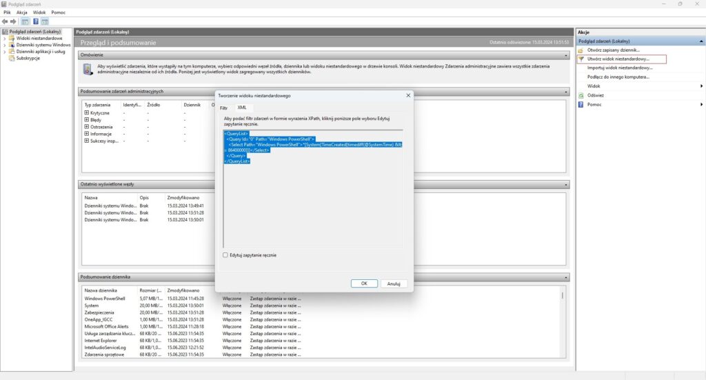Toggle console tree pane toolbar icon
Screen dimensions: 706x380
coord(26,21)
